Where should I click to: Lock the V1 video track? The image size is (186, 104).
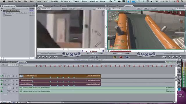[x=13, y=76]
